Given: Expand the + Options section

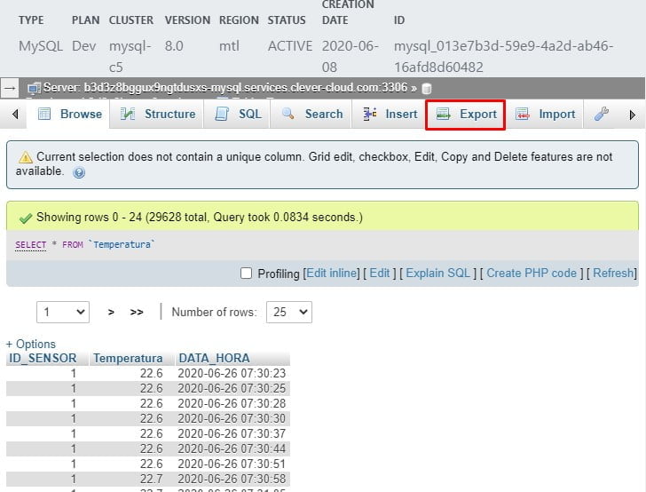Looking at the screenshot, I should [x=31, y=344].
